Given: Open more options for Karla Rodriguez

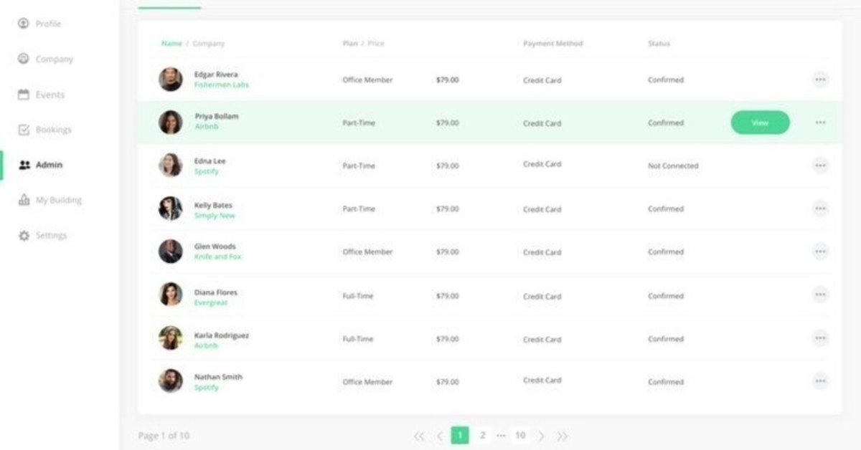Looking at the screenshot, I should tap(820, 338).
